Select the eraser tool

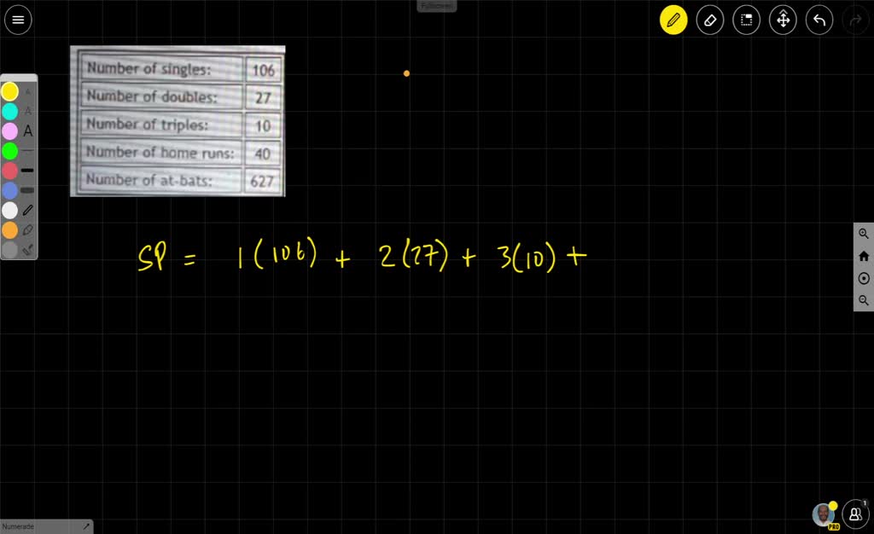pyautogui.click(x=710, y=20)
